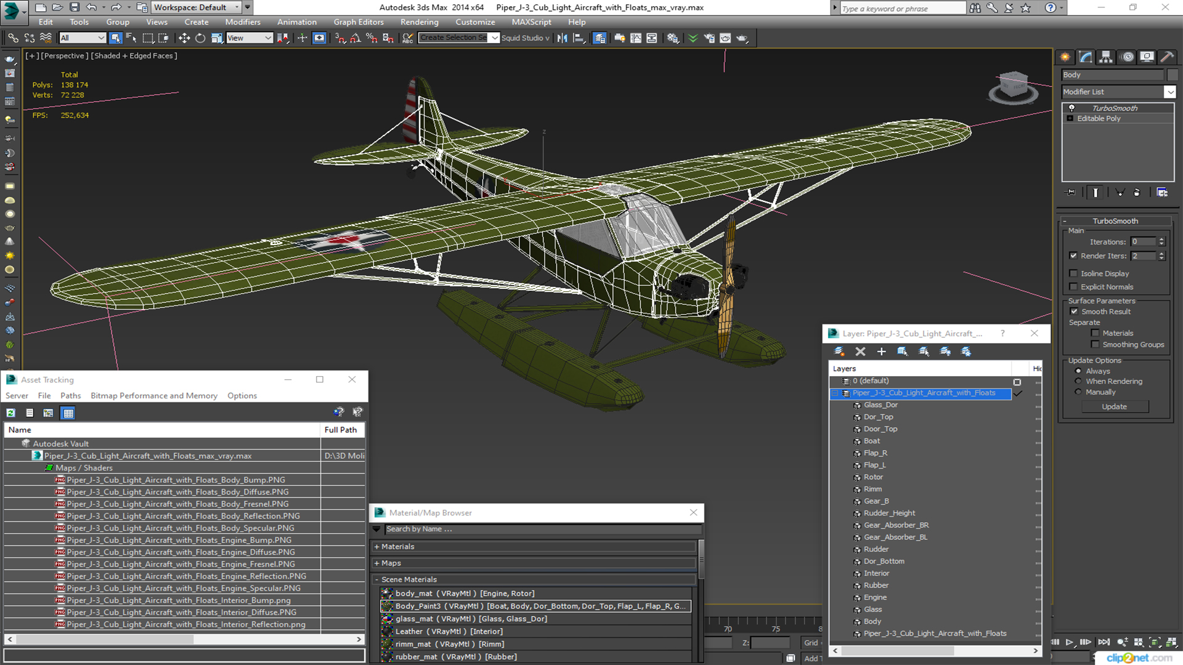Click Play Animation button
The width and height of the screenshot is (1183, 665).
(1070, 642)
